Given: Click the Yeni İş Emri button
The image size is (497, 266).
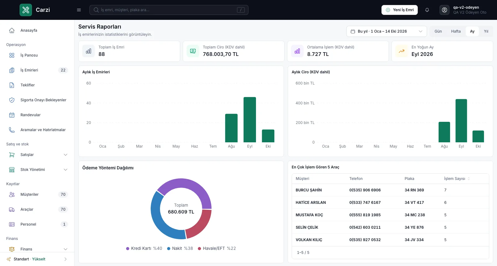Looking at the screenshot, I should click(x=399, y=10).
